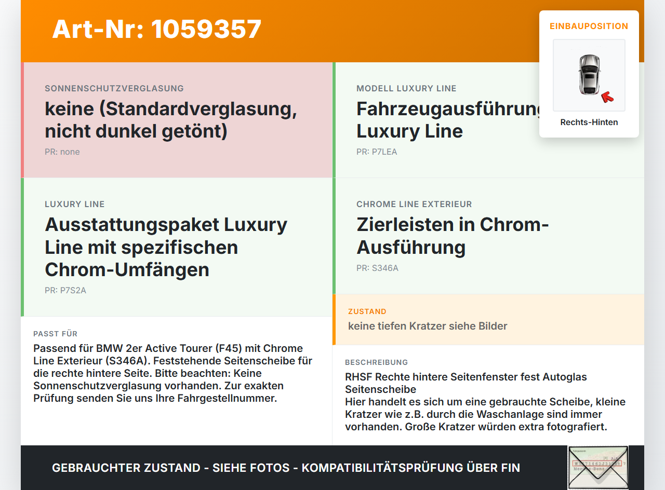The height and width of the screenshot is (490, 665).
Task: Select the Zustand condition box
Action: pos(488,320)
